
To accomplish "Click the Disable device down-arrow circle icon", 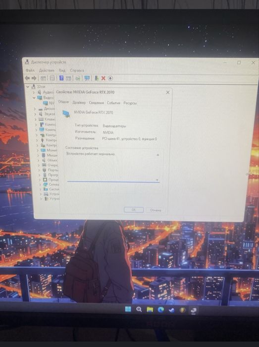I will [110, 78].
